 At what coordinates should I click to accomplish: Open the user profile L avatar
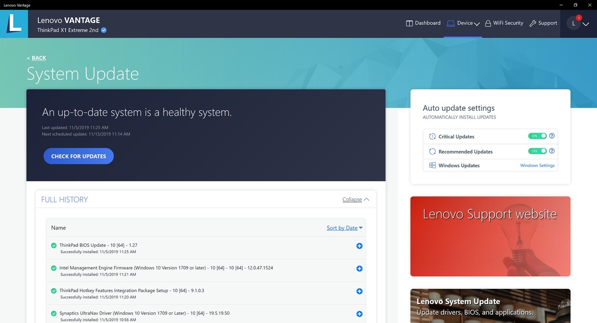click(x=574, y=23)
